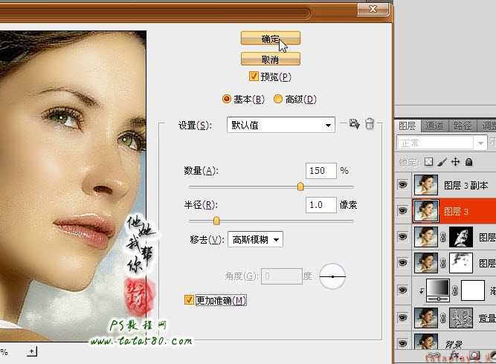Toggle eye of layer with white sketch mask

pyautogui.click(x=403, y=262)
